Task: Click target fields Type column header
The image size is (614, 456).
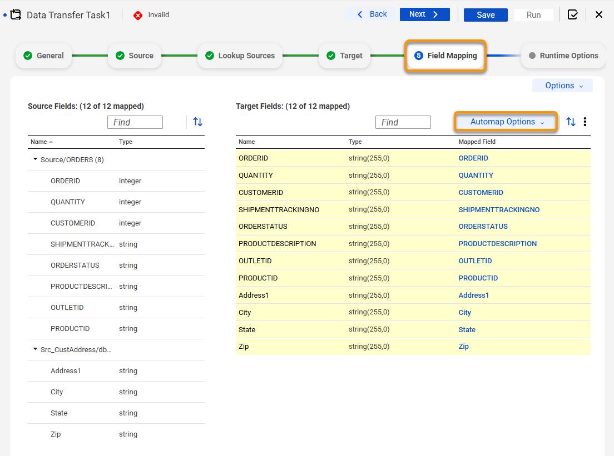Action: pyautogui.click(x=355, y=142)
